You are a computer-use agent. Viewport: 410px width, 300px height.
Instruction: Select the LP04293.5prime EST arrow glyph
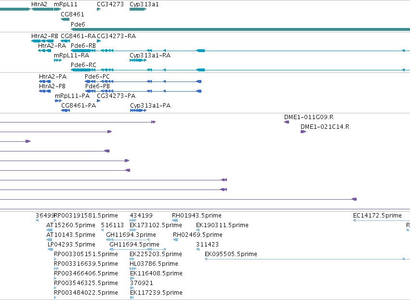[50, 249]
